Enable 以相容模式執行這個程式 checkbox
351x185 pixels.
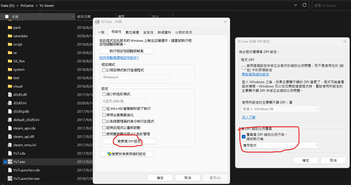pos(104,70)
